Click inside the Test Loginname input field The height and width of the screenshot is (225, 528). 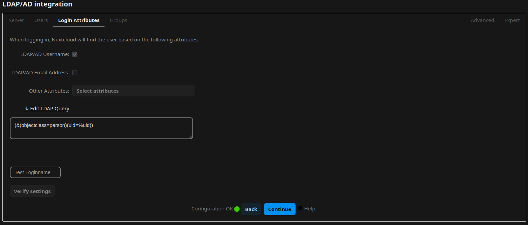pyautogui.click(x=35, y=172)
